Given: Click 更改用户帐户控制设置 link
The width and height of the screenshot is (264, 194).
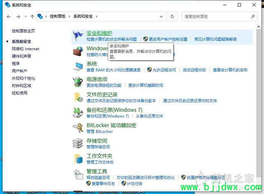Looking at the screenshot, I should [x=168, y=39].
